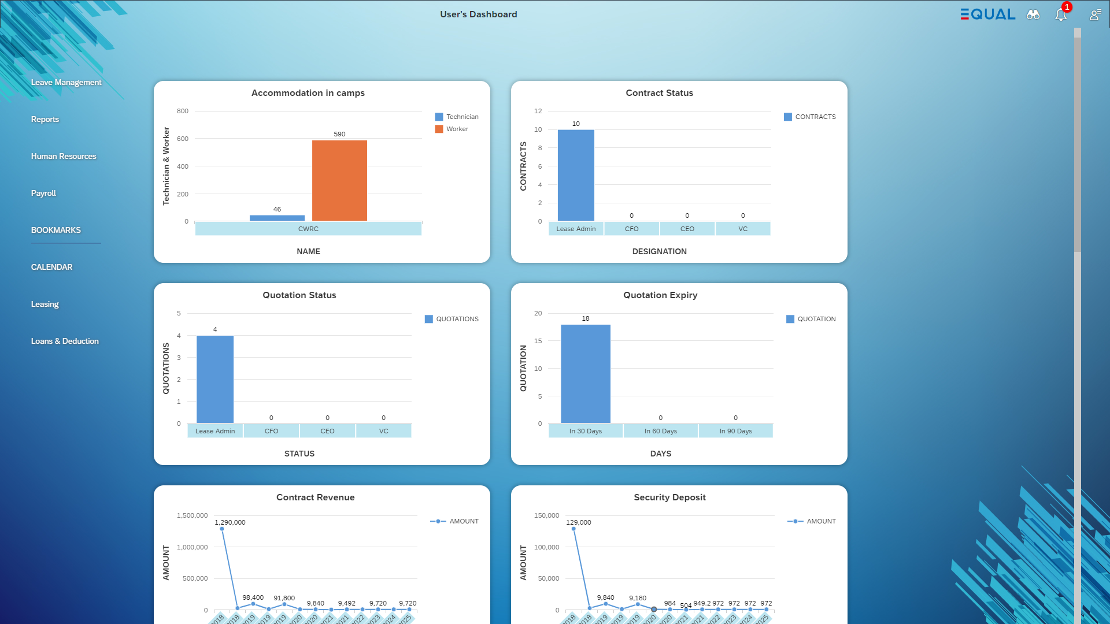Open BOOKMARKS in the sidebar

coord(56,230)
